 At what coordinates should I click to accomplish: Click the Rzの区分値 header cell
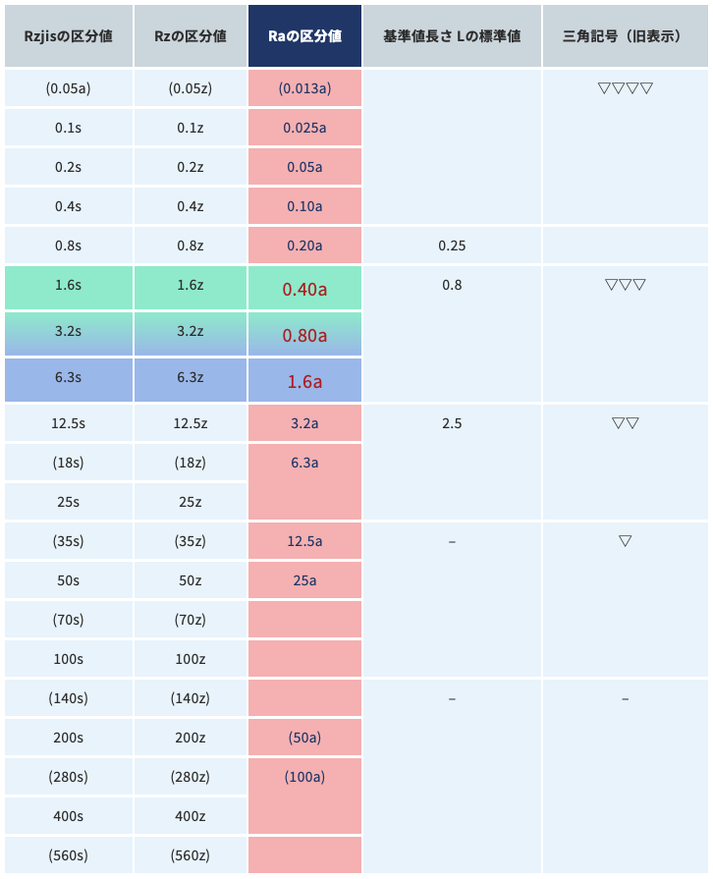pyautogui.click(x=190, y=36)
